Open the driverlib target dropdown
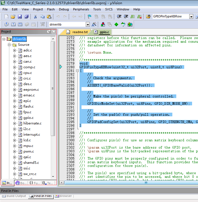The image size is (198, 202). (87, 25)
